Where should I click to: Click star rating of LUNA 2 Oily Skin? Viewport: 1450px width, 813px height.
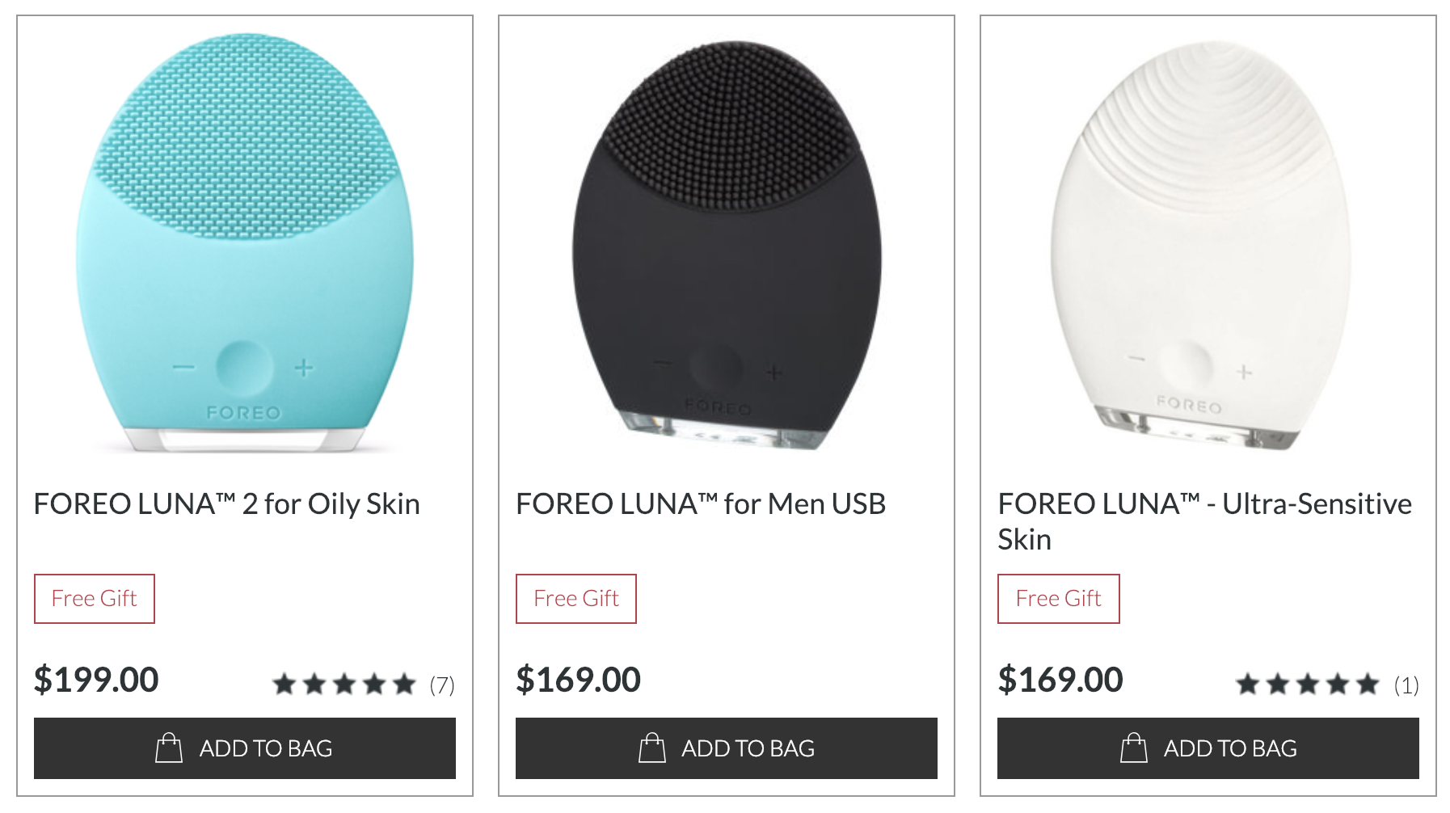click(344, 685)
